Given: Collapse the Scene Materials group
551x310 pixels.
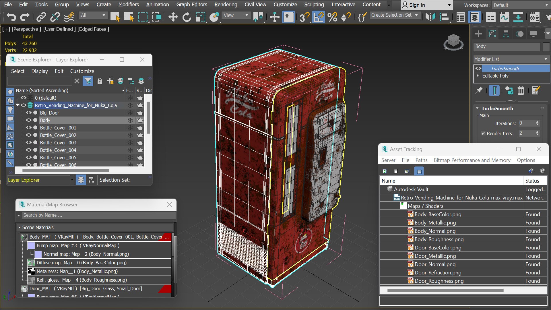Looking at the screenshot, I should (x=19, y=227).
